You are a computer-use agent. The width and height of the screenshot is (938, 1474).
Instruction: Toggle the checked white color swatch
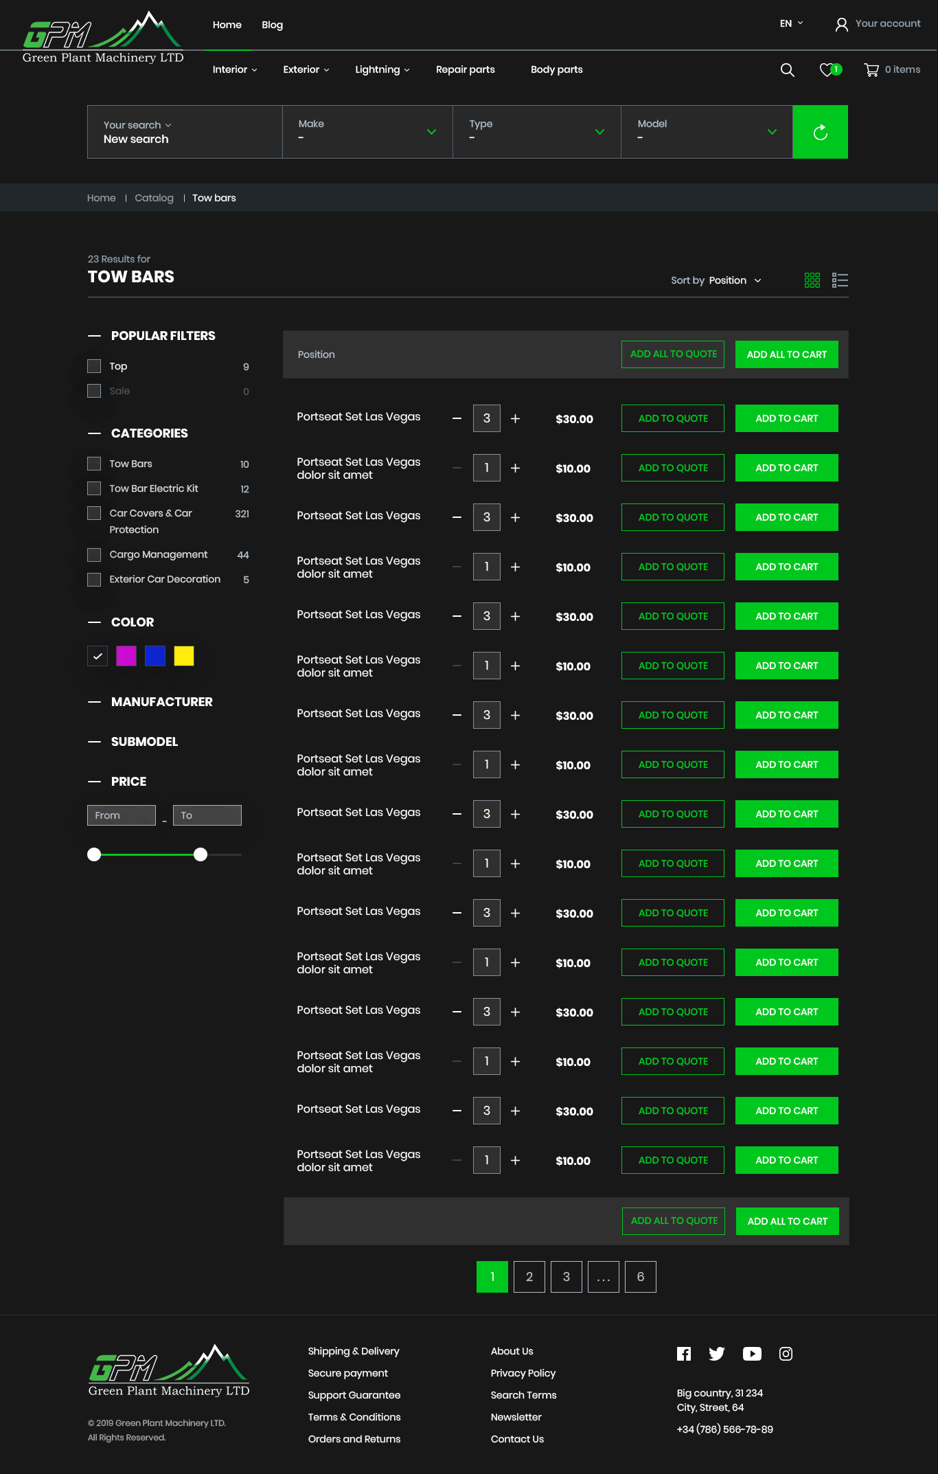98,656
